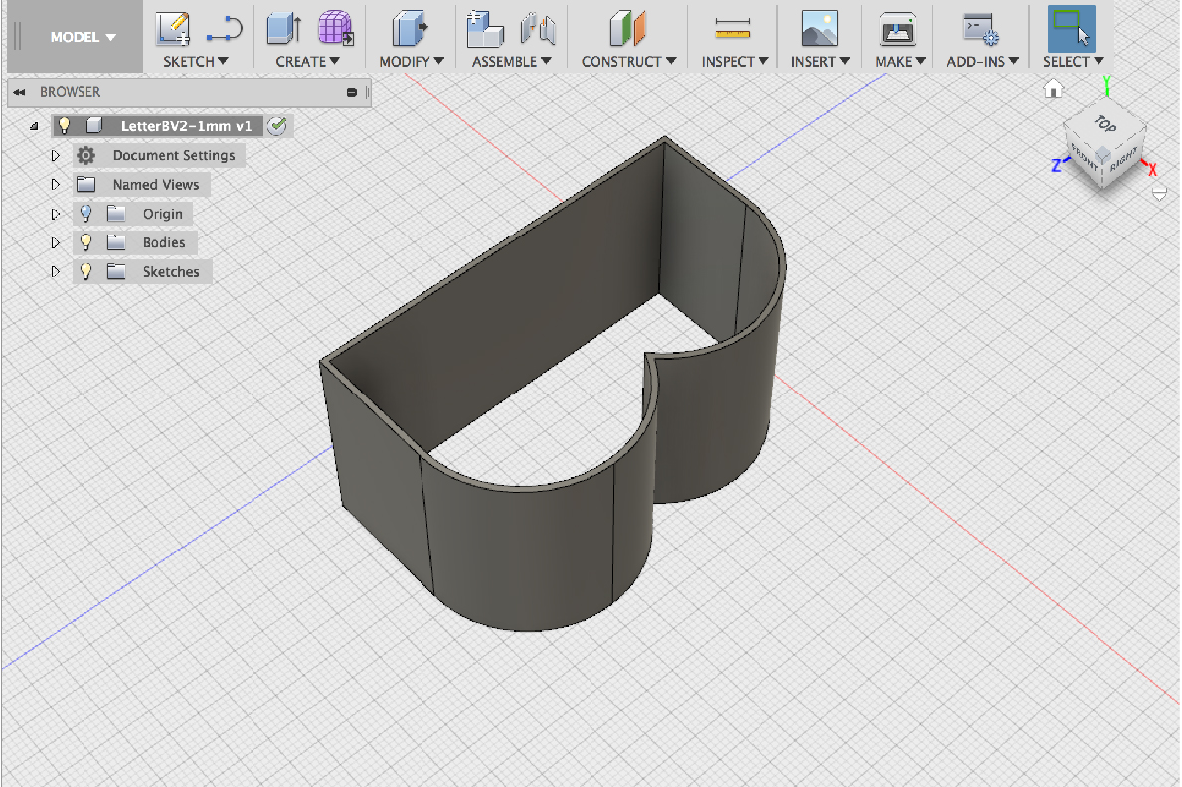This screenshot has height=787, width=1182.
Task: Click the Home view icon near ViewCube
Action: tap(1054, 90)
